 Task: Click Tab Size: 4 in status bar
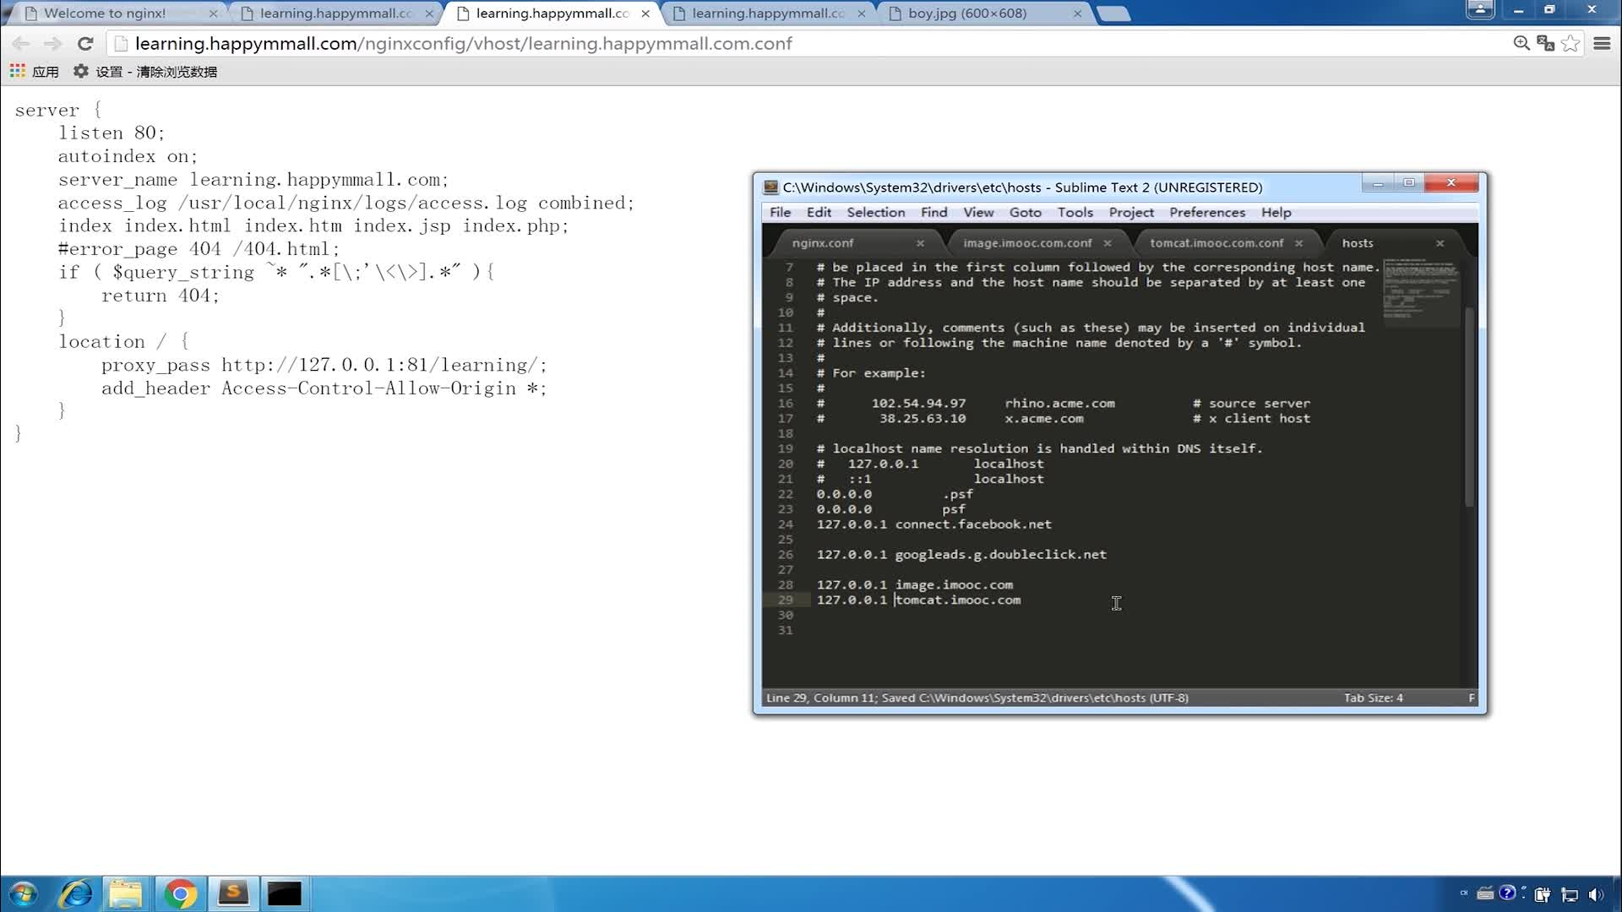pos(1373,698)
